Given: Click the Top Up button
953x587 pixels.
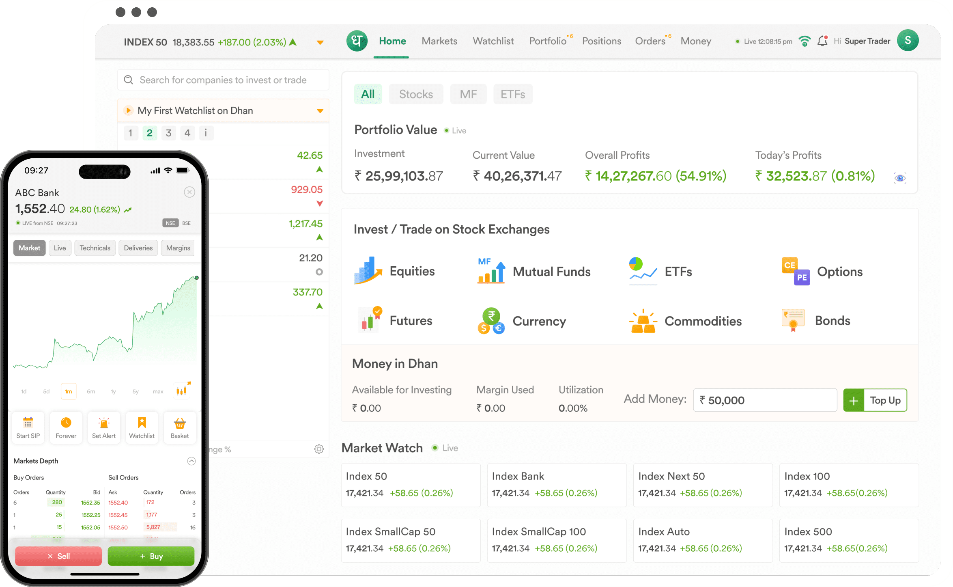Looking at the screenshot, I should click(x=875, y=400).
